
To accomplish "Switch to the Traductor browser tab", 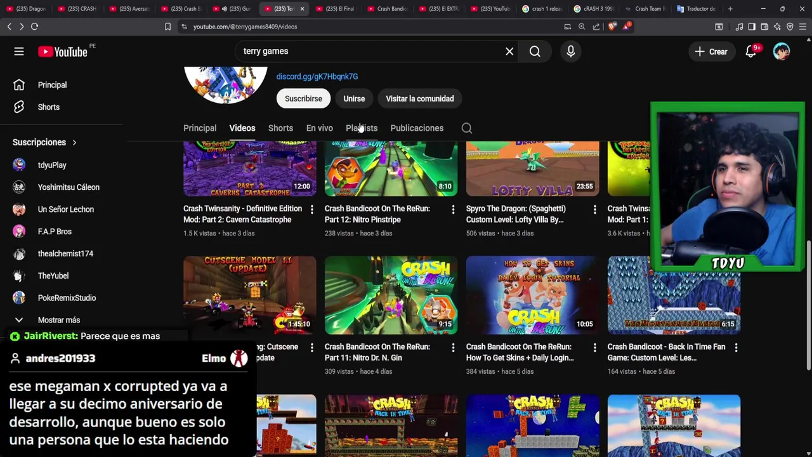I will 696,9.
